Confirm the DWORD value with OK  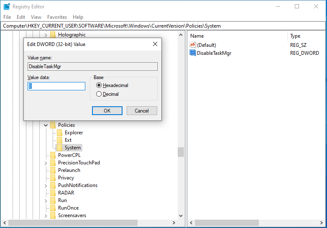coord(107,110)
